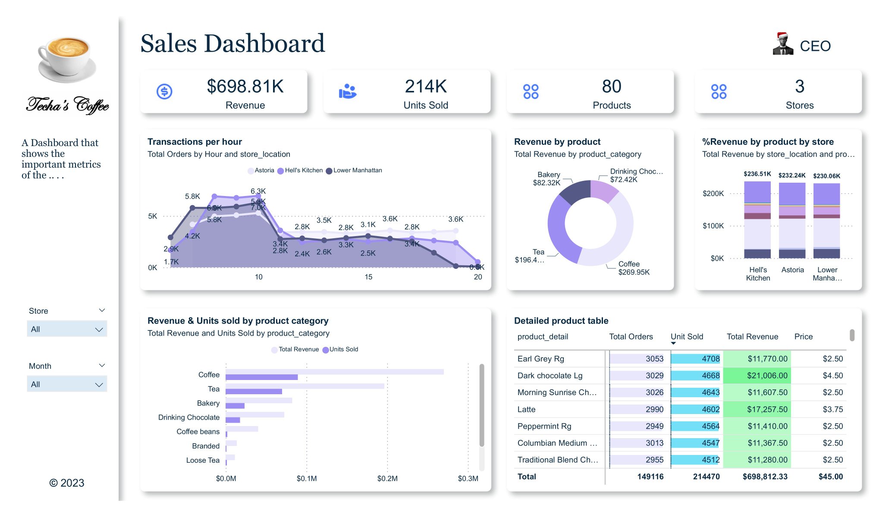Click the dollar sign Revenue icon
The image size is (895, 517).
pos(164,91)
